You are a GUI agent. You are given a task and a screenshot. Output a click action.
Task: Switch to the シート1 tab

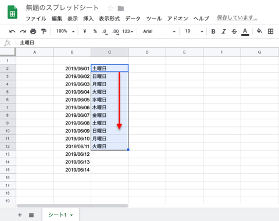tap(60, 215)
